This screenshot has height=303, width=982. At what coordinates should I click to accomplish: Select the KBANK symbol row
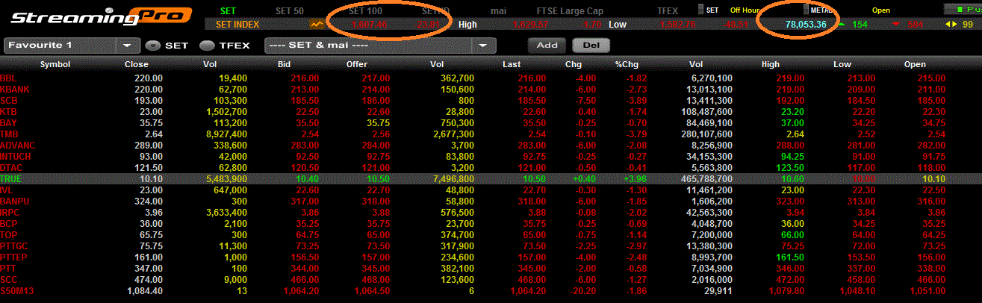(491, 89)
